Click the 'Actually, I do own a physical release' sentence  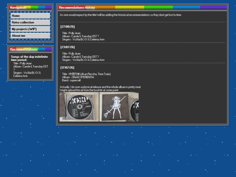click(x=100, y=87)
